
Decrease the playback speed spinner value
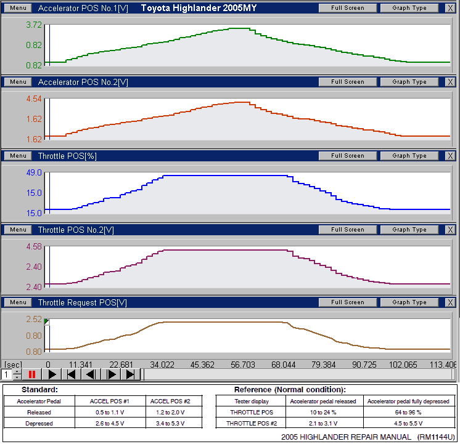17,377
